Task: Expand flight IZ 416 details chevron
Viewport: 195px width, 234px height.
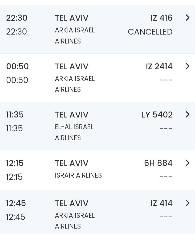Action: click(187, 18)
